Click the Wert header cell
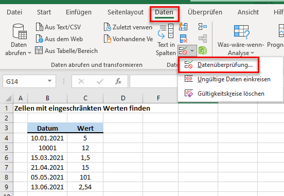The height and width of the screenshot is (196, 284). point(85,128)
